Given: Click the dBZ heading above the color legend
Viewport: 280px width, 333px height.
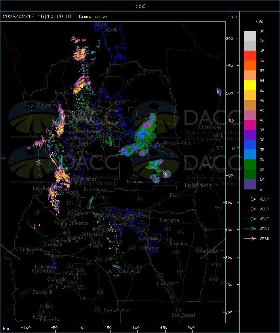Looking at the screenshot, I should [x=259, y=21].
